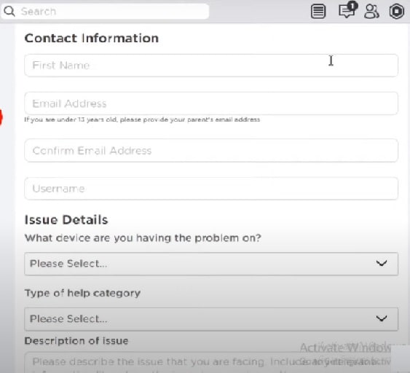Image resolution: width=410 pixels, height=373 pixels.
Task: Click the Description of issue text area
Action: pyautogui.click(x=208, y=363)
